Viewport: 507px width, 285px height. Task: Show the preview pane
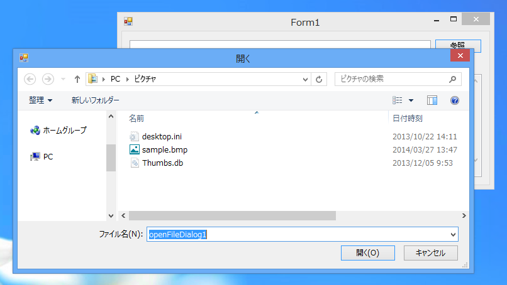[x=432, y=100]
